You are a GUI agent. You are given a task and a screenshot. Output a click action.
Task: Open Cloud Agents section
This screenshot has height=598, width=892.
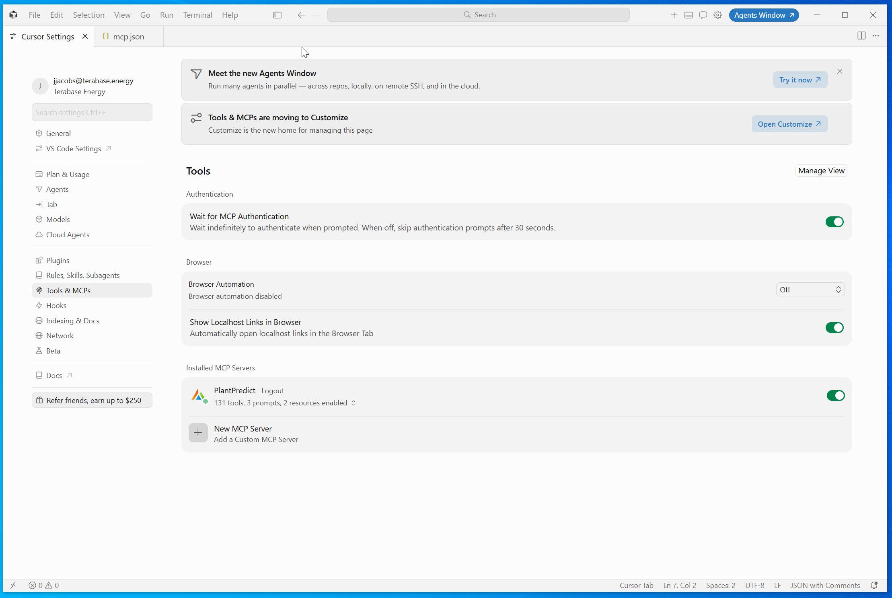(92, 234)
